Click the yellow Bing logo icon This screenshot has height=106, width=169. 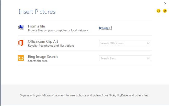21,58
